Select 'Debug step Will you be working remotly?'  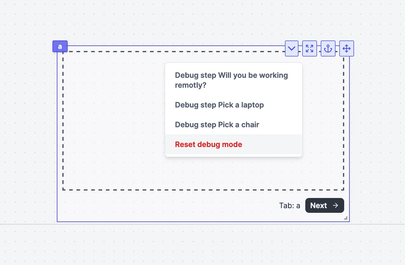(231, 80)
